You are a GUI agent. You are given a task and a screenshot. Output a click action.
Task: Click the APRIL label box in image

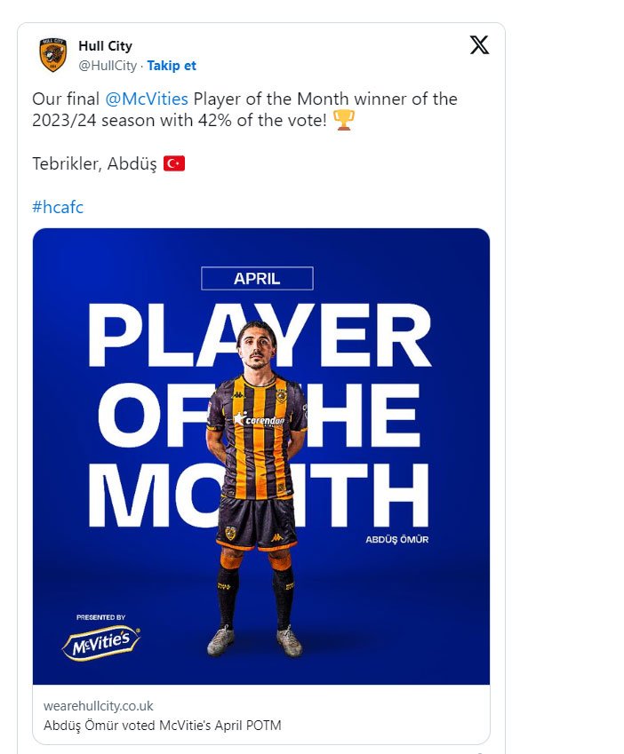pos(257,278)
